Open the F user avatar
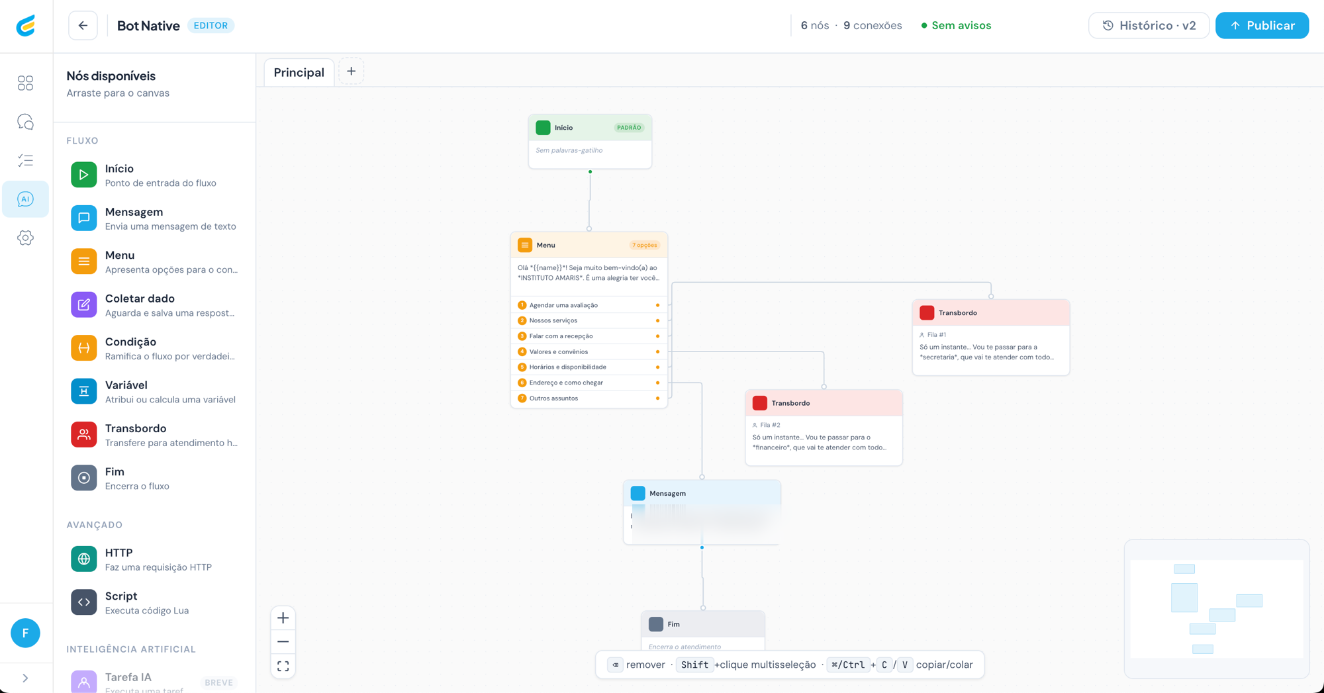The width and height of the screenshot is (1324, 693). [x=25, y=633]
